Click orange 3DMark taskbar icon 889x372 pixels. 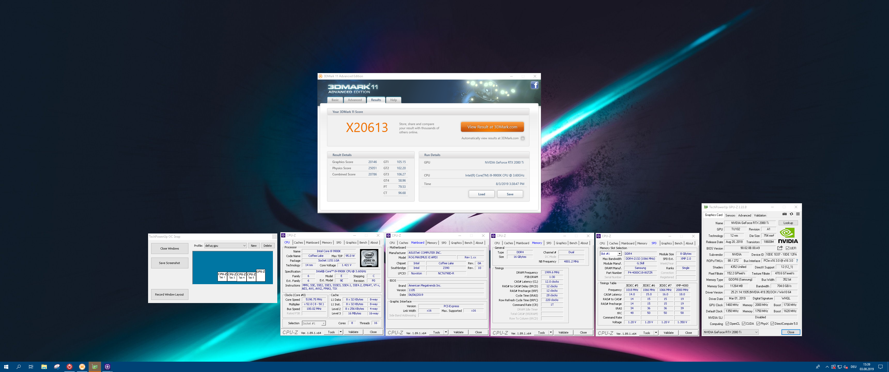[82, 367]
